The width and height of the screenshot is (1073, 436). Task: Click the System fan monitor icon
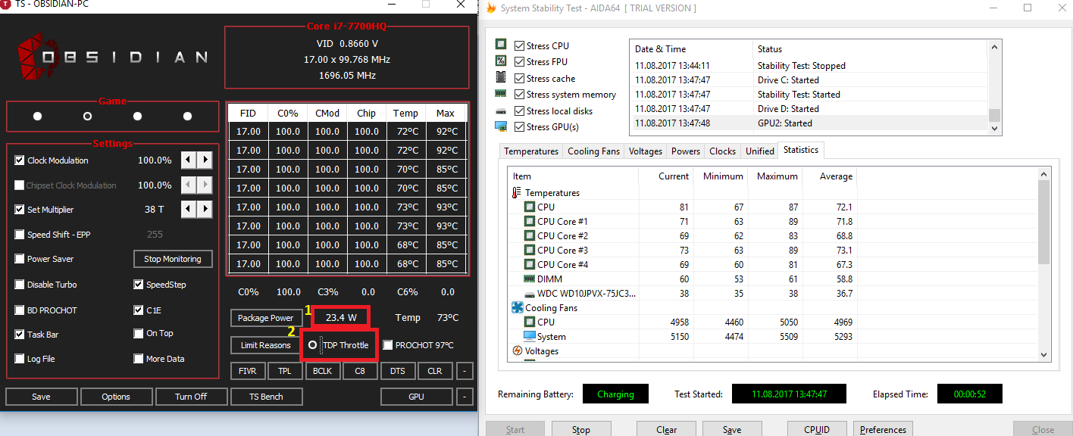coord(530,337)
